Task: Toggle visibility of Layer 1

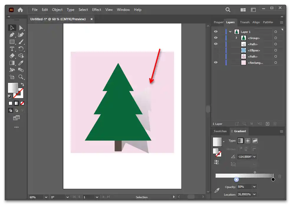Action: tap(216, 32)
